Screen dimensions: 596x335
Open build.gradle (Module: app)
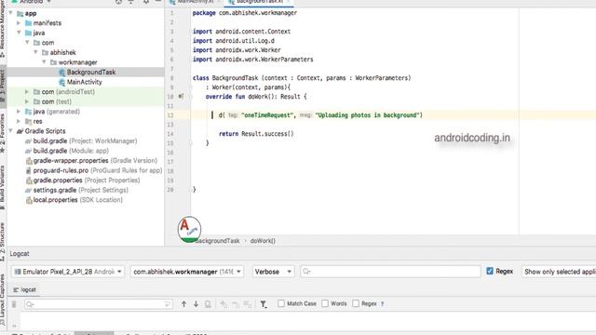71,151
